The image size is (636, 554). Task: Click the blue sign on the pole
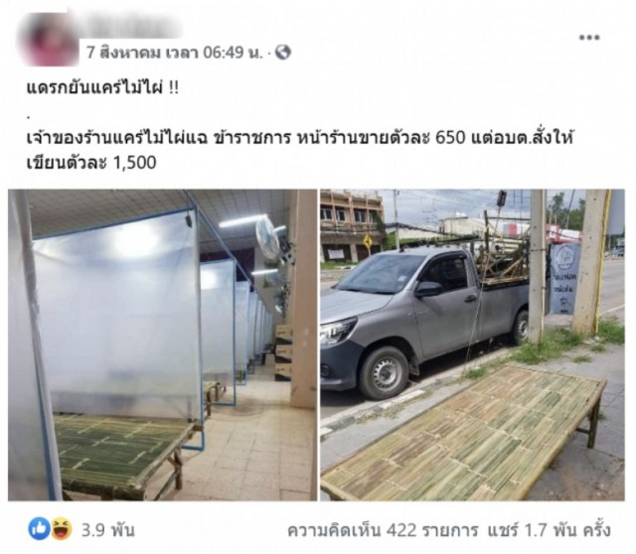coord(564,278)
